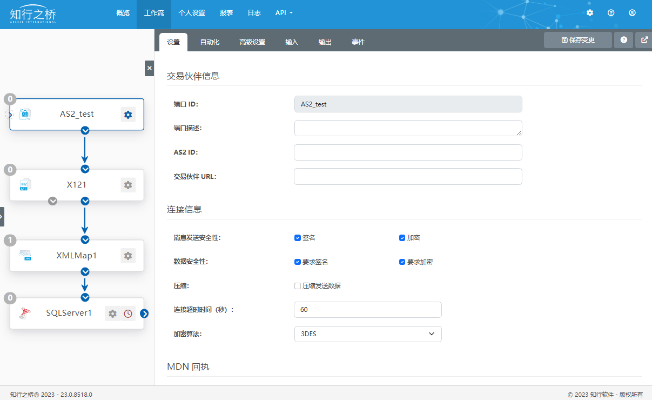Open the 加密算法 3DES dropdown
The image size is (652, 400).
pos(368,334)
